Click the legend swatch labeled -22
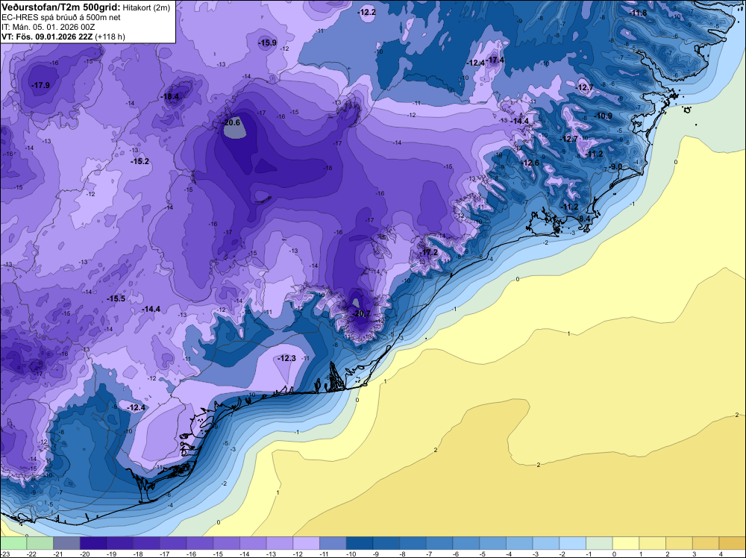The image size is (746, 558). [x=40, y=543]
